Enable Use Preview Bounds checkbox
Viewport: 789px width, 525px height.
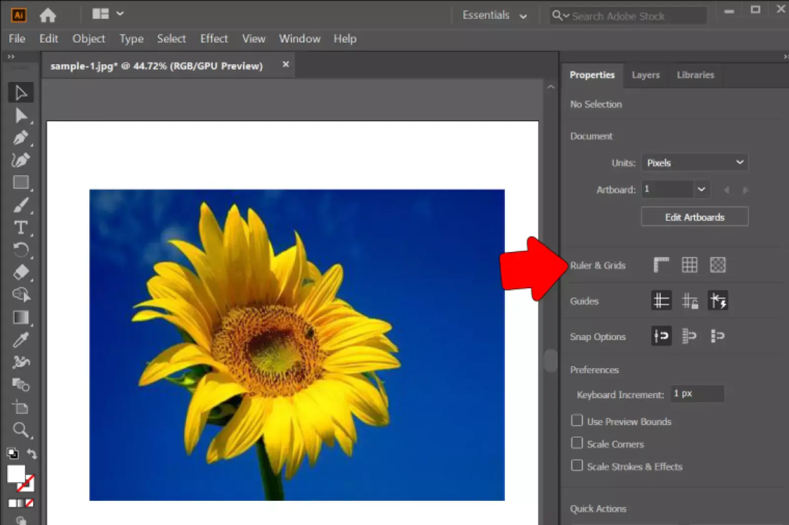click(x=576, y=421)
